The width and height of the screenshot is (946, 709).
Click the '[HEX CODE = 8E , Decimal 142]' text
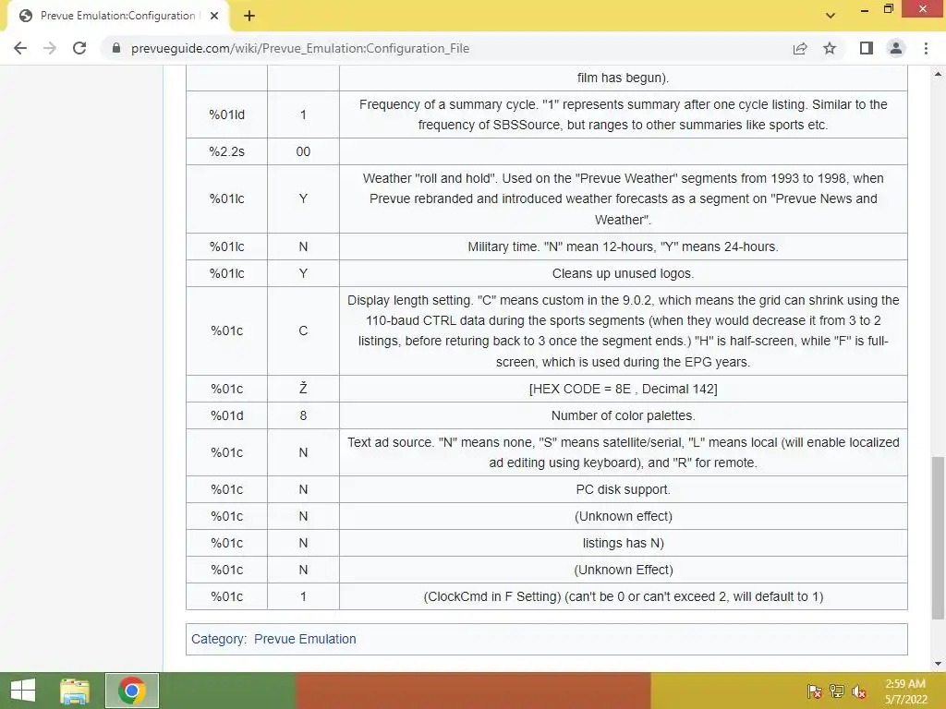click(624, 389)
